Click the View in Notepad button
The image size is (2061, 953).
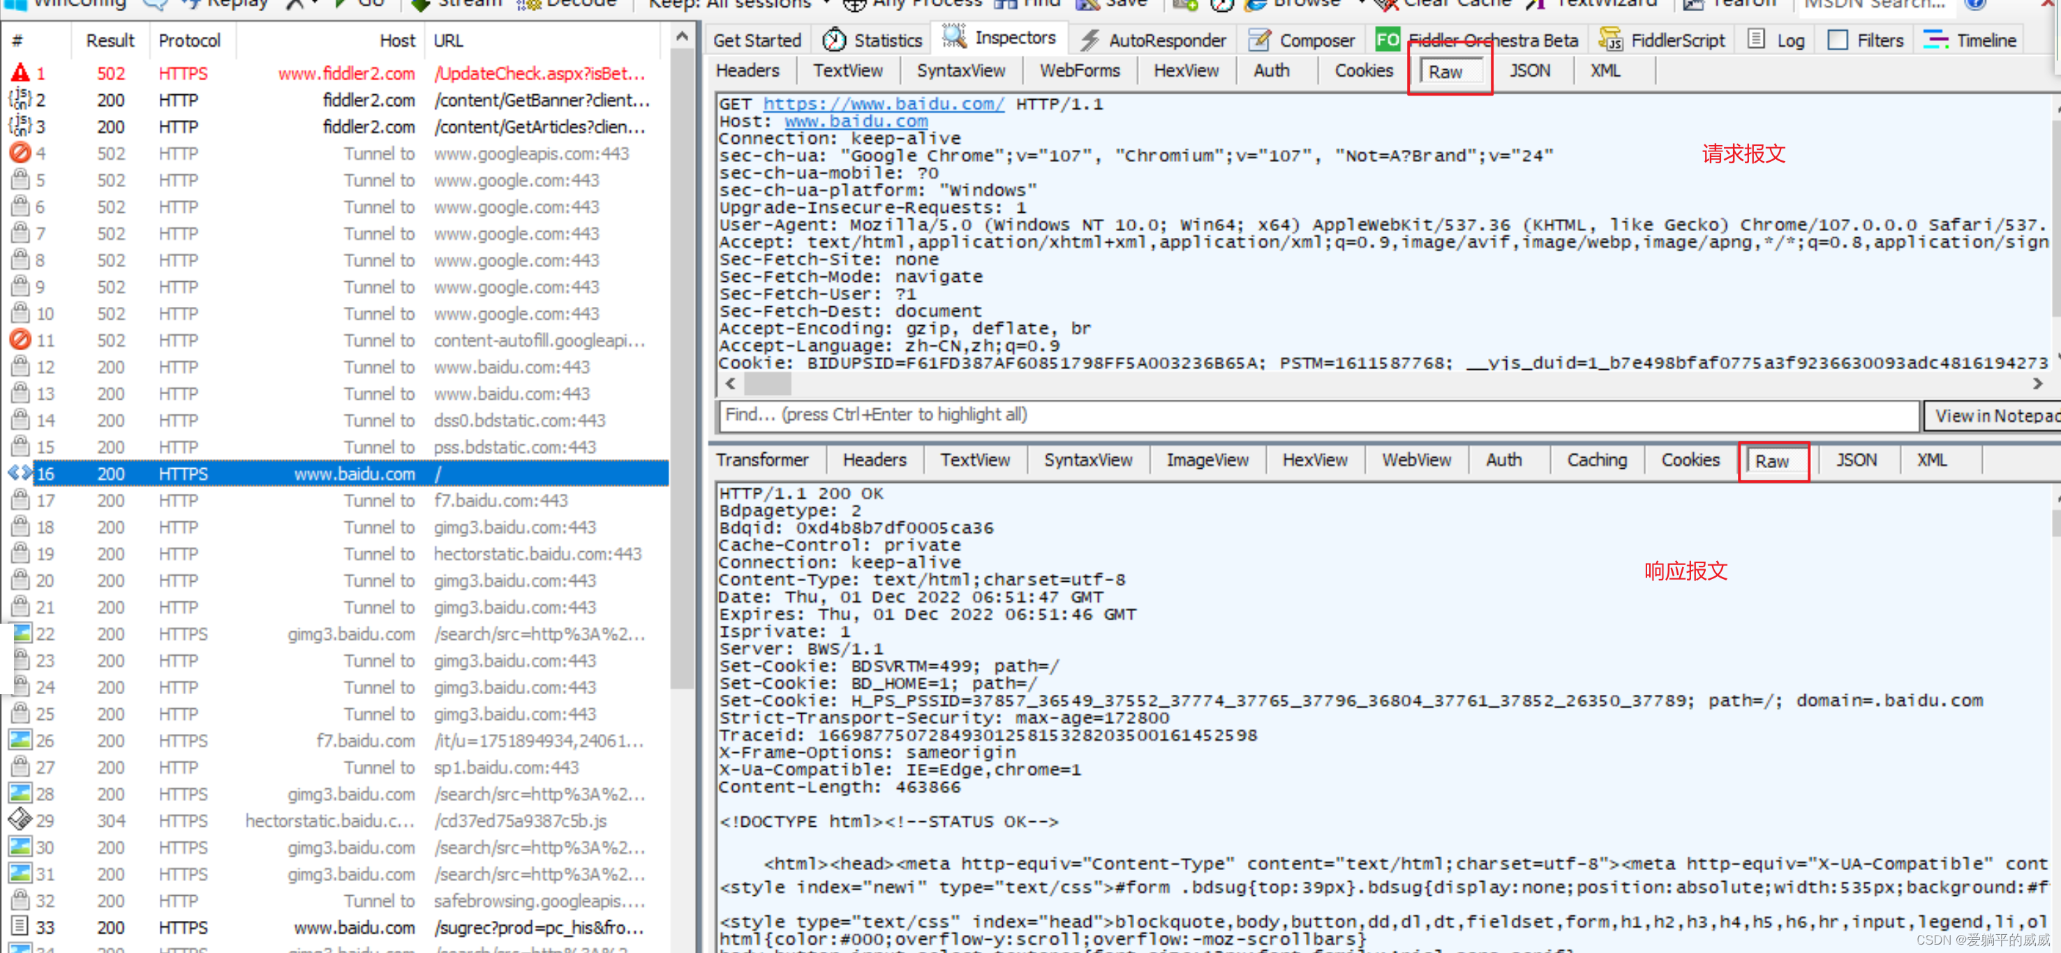1992,416
